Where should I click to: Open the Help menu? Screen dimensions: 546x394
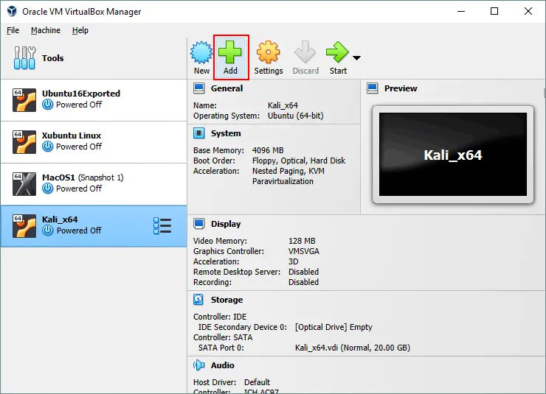pos(80,31)
